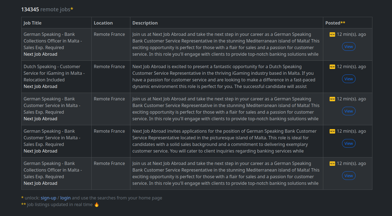Open the Dutch Speaking - Customer Service title
Image resolution: width=392 pixels, height=216 pixels.
tap(54, 73)
